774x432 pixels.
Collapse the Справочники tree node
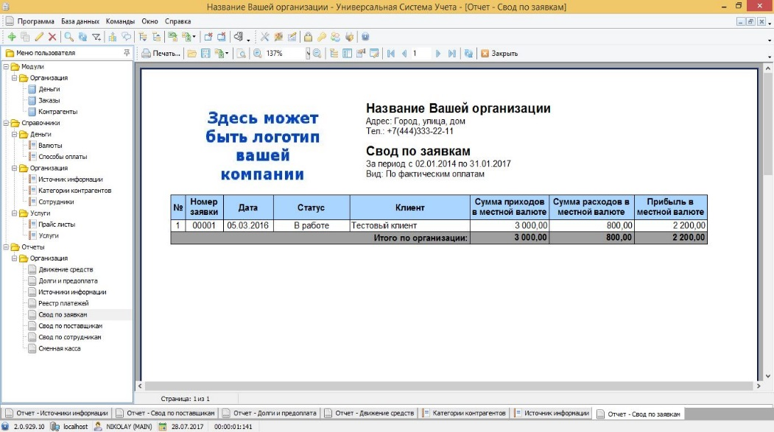pyautogui.click(x=6, y=123)
